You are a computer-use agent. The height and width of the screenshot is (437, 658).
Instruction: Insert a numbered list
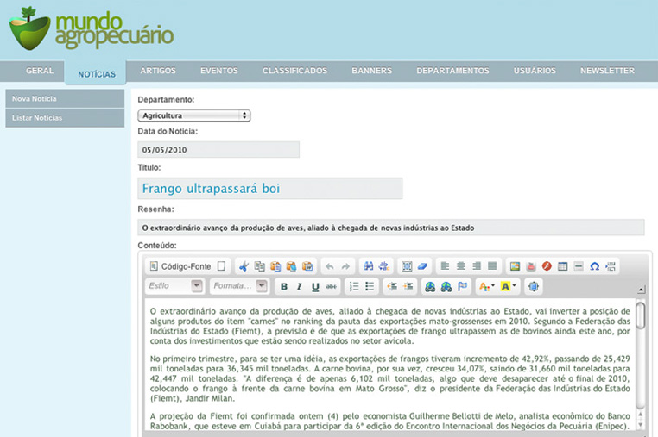(x=353, y=286)
